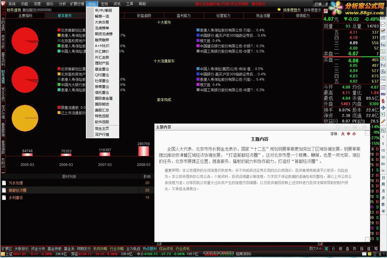Open the F10 company info icon

click(383, 45)
